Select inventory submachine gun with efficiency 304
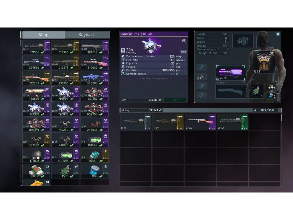The height and width of the screenshot is (220, 293). [200, 122]
